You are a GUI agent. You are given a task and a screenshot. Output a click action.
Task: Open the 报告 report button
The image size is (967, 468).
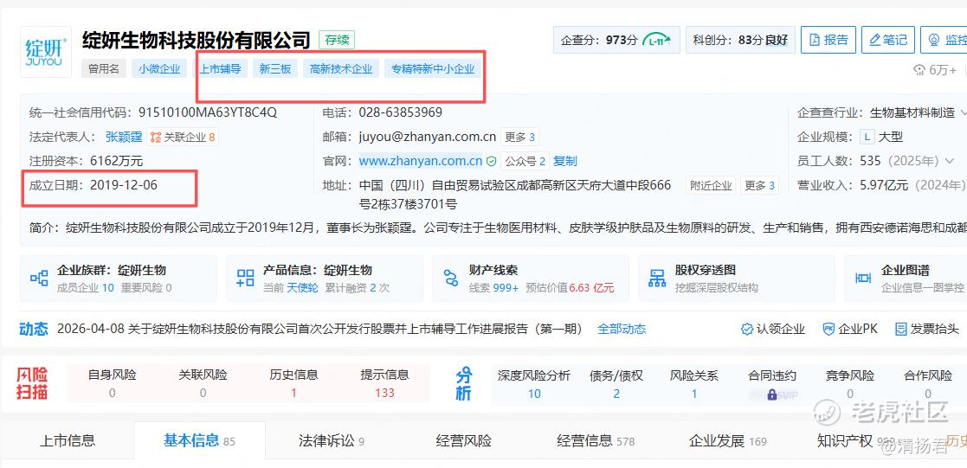[828, 40]
